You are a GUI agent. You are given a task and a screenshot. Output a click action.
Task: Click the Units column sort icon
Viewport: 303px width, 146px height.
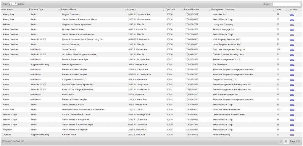286,10
